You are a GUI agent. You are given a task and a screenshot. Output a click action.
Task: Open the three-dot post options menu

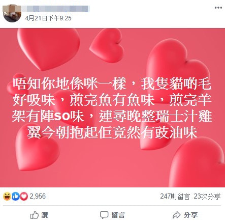pyautogui.click(x=218, y=8)
